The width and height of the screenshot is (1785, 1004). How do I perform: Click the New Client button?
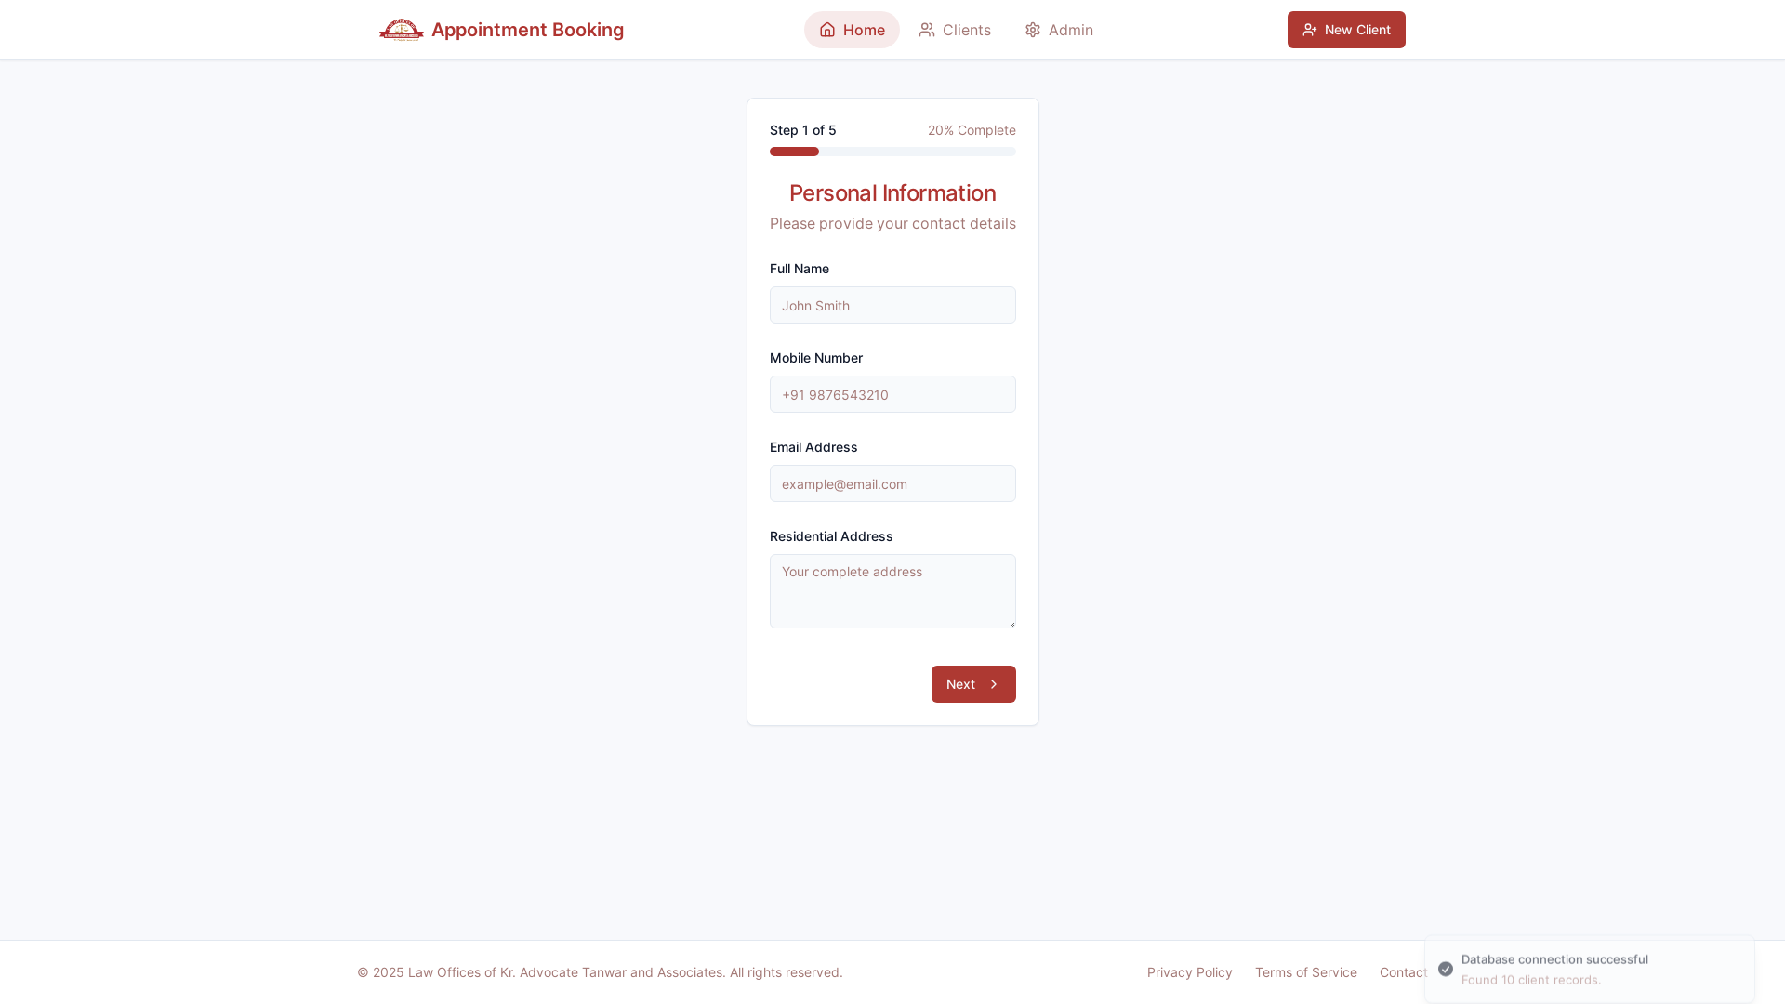(1346, 30)
